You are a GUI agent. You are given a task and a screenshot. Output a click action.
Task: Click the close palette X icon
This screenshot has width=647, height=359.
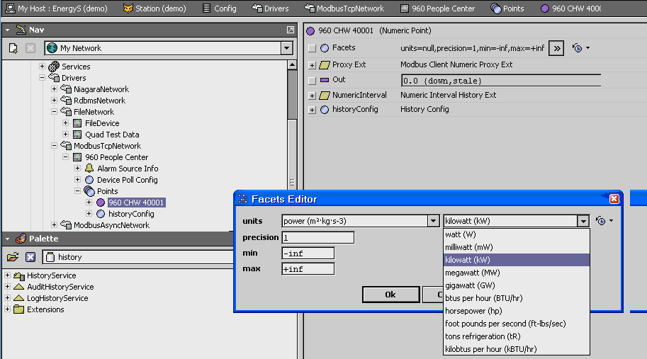point(30,257)
